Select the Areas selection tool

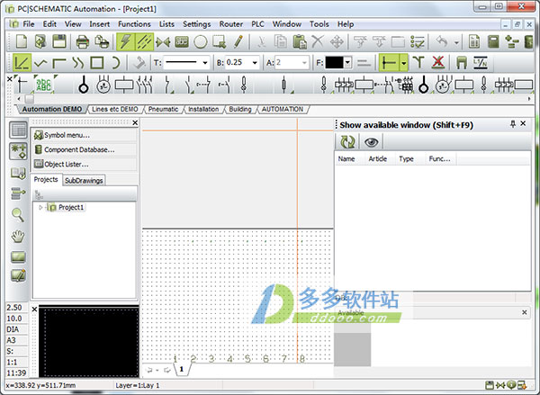(x=219, y=42)
